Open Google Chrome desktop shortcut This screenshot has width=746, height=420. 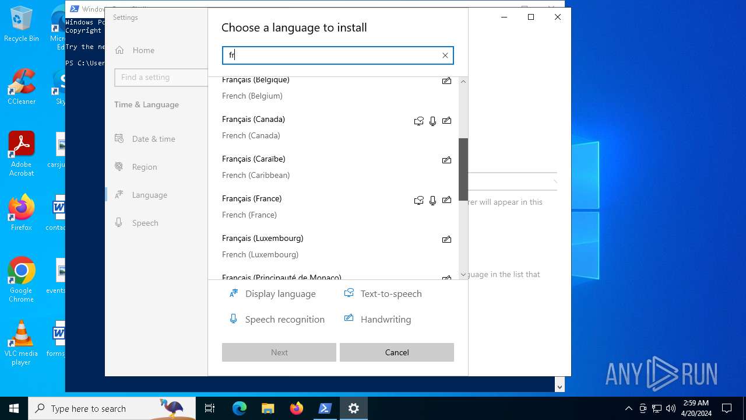pos(22,280)
